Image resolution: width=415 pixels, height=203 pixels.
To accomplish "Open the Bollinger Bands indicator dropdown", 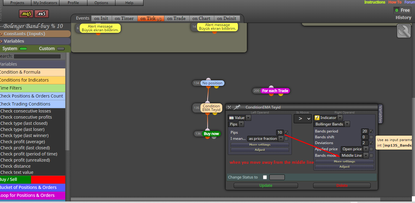I will point(347,124).
